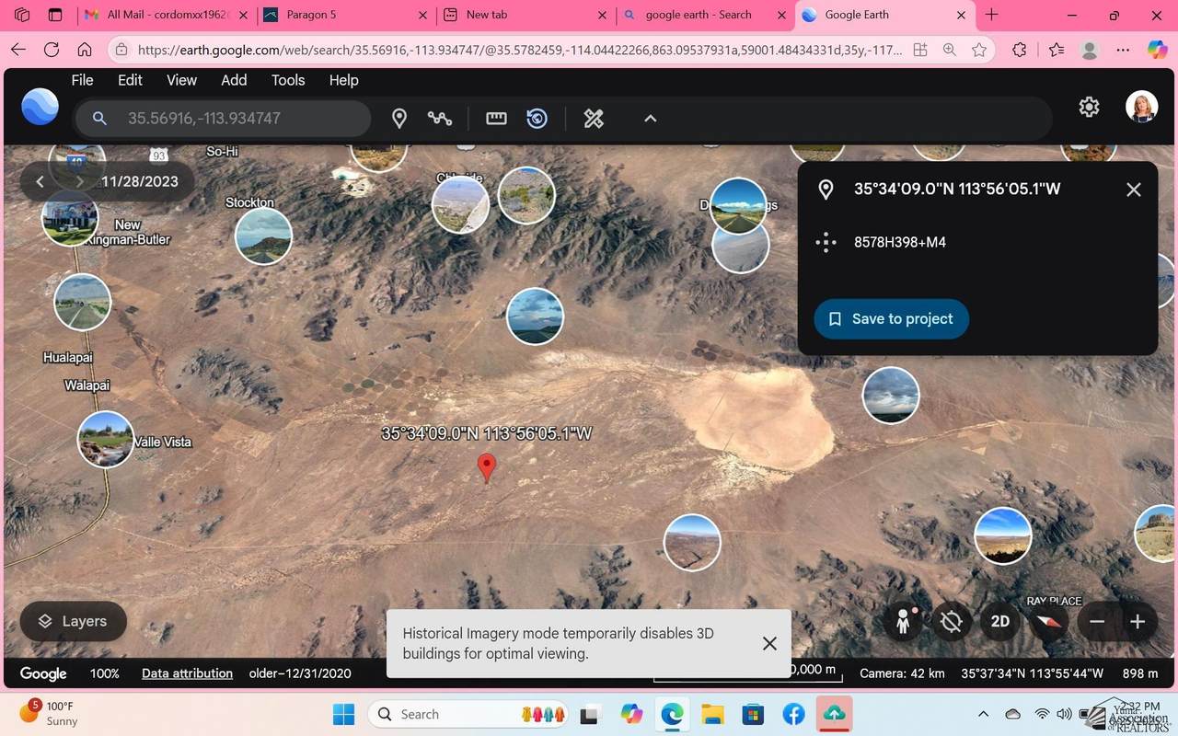The height and width of the screenshot is (736, 1178).
Task: Open the Measure distance ruler tool
Action: point(496,119)
